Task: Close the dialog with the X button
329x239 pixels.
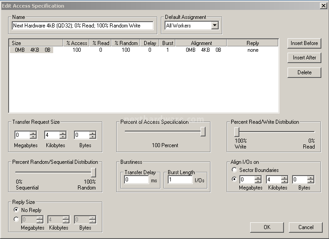Action: [323, 6]
